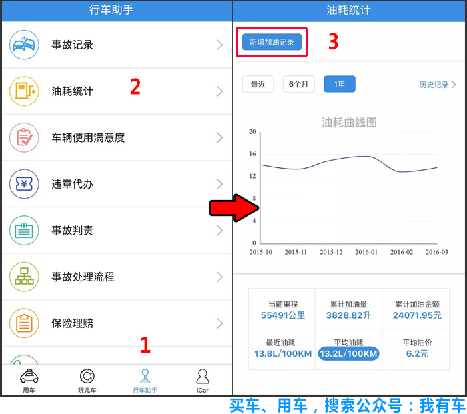467x414 pixels.
Task: Click the 行车助手 page header title
Action: click(111, 10)
